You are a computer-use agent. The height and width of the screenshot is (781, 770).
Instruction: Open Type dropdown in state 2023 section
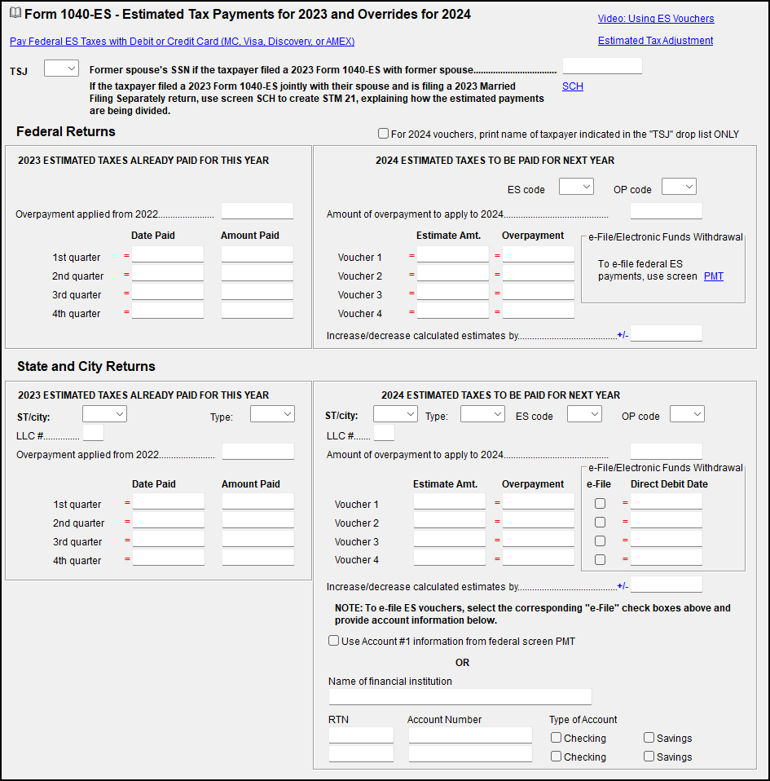[x=272, y=414]
